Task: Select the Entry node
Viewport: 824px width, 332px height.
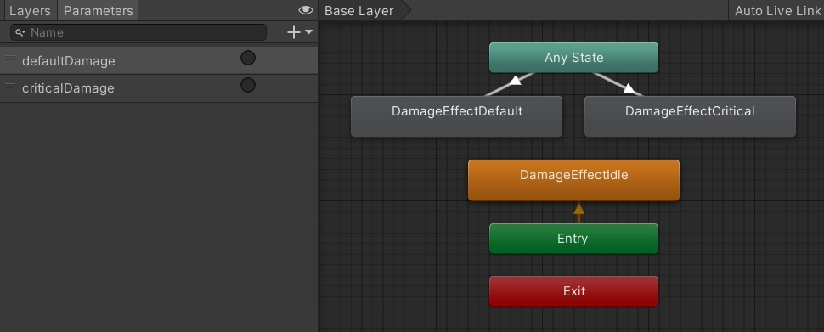Action: 574,239
